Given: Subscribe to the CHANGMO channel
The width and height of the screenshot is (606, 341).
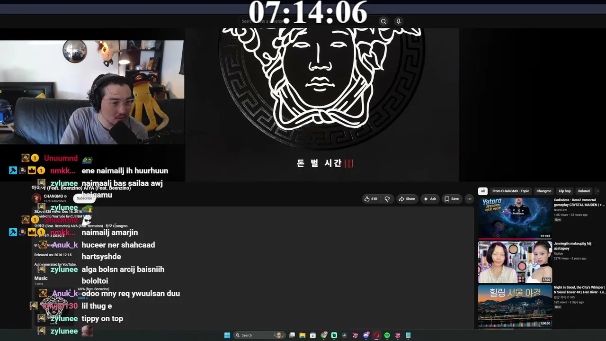Looking at the screenshot, I should (x=84, y=198).
